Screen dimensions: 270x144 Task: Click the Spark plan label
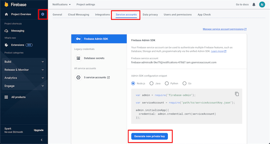[8, 128]
